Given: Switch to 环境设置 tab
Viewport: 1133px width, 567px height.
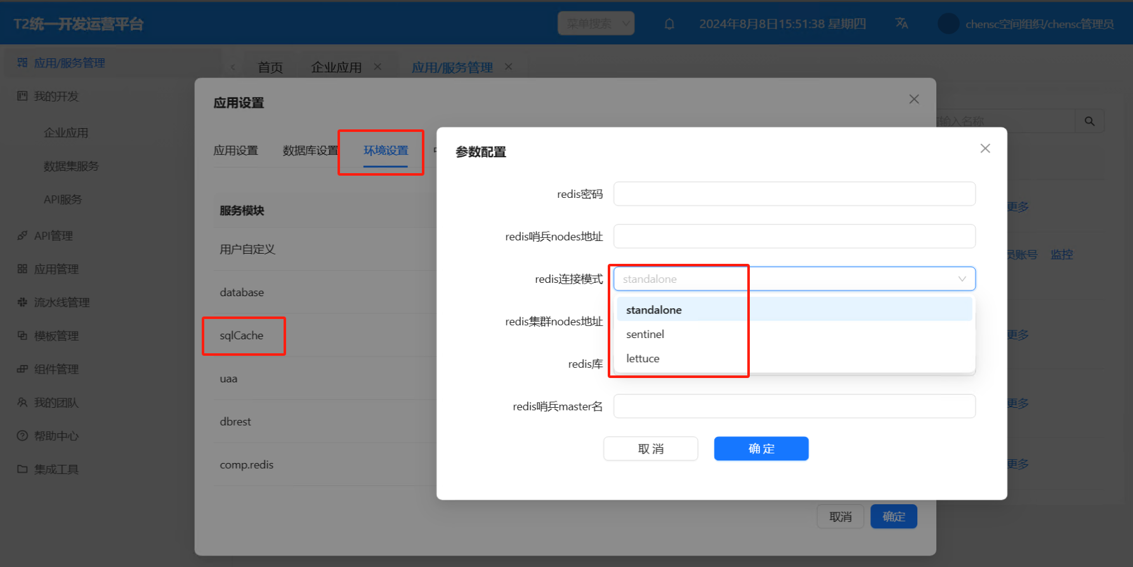Looking at the screenshot, I should point(386,150).
